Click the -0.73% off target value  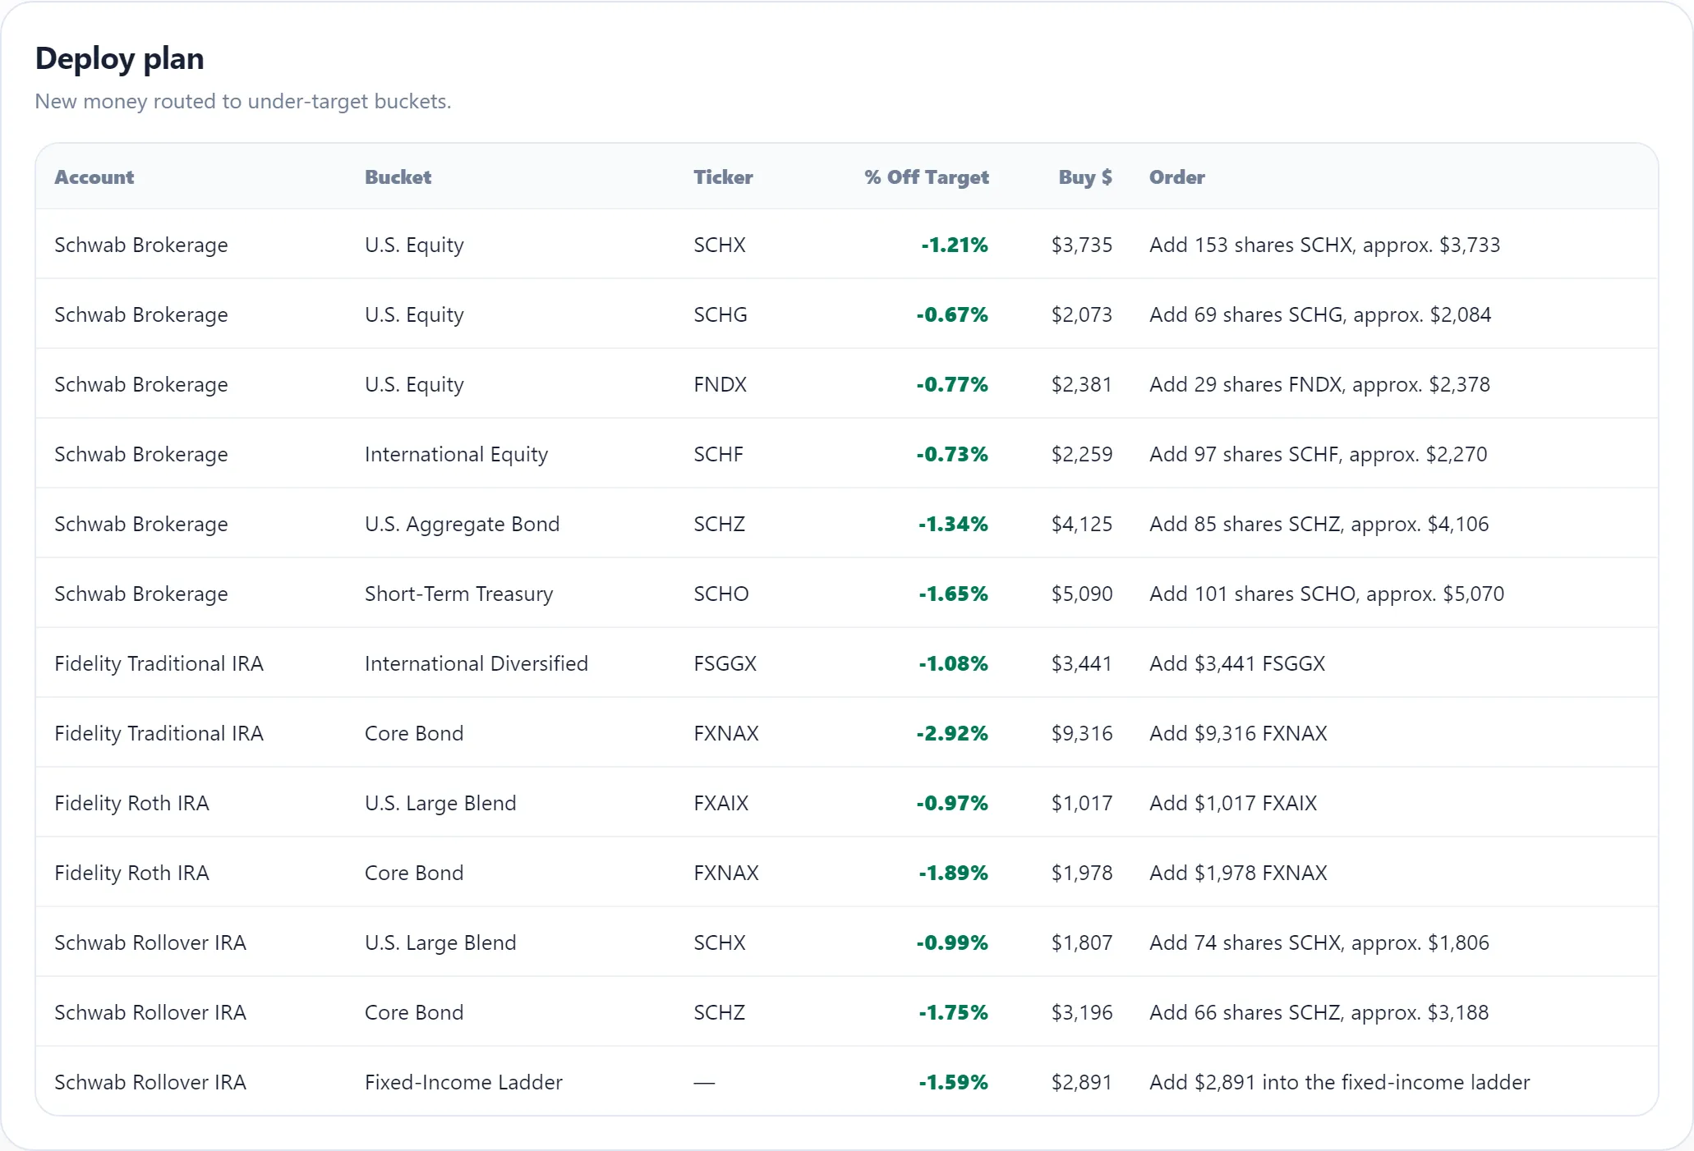tap(952, 454)
